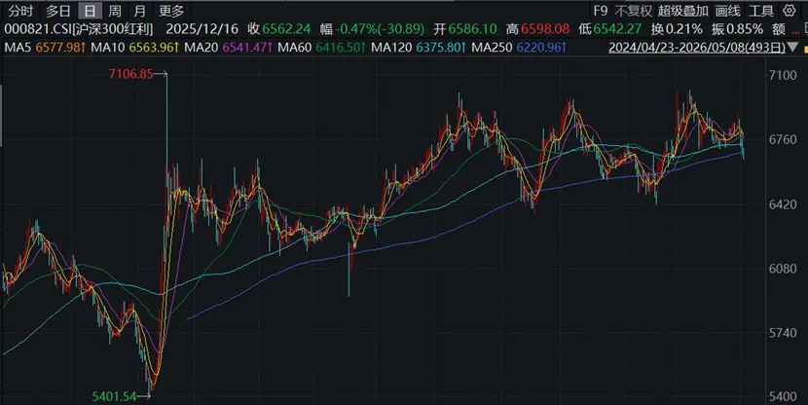Click the amplitude value 0.85%
808x405 pixels.
[745, 29]
